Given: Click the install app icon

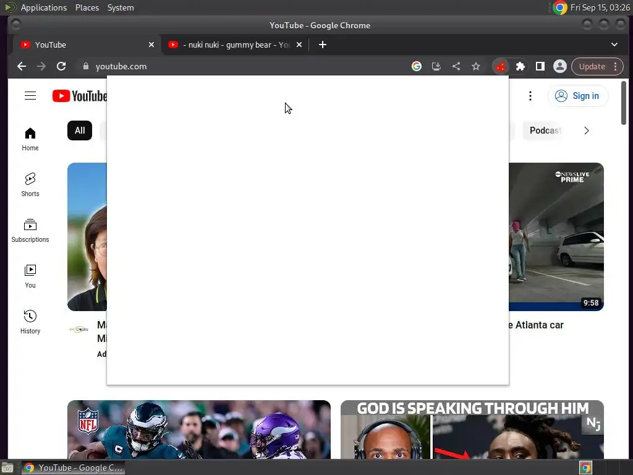Looking at the screenshot, I should coord(436,66).
